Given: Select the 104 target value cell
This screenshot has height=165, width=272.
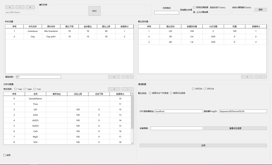Looking at the screenshot, I should coord(192,31).
